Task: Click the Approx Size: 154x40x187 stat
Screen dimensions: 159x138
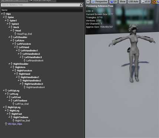Action: (x=99, y=27)
